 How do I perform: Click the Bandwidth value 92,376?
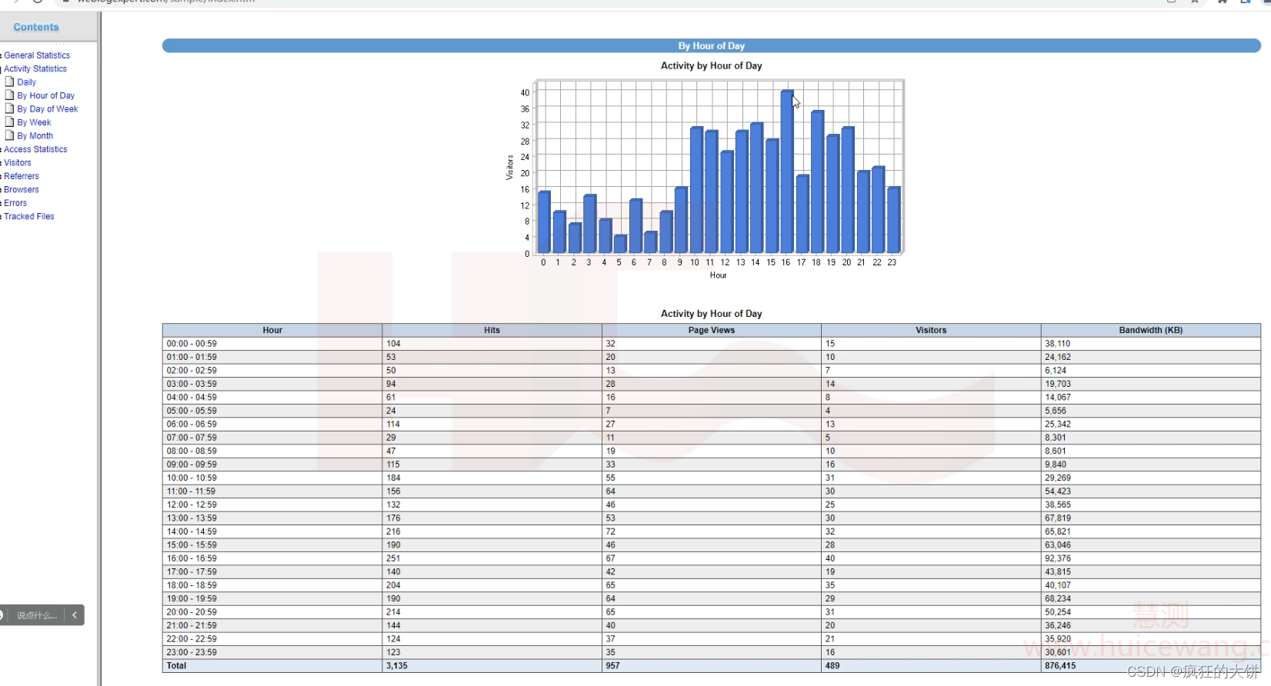tap(1058, 558)
